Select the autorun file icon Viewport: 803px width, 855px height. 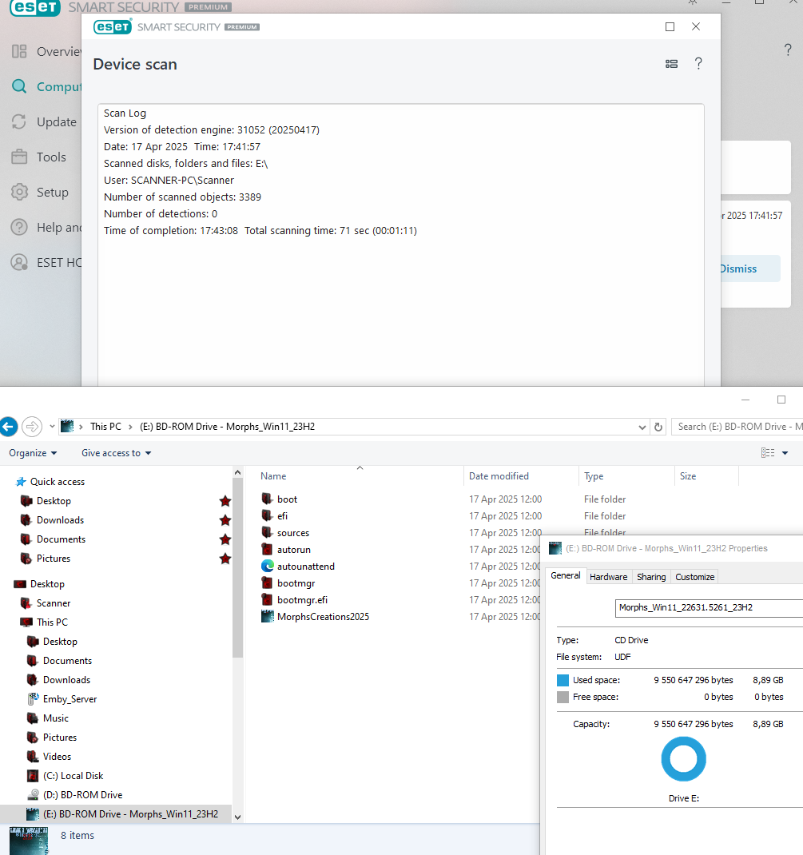(267, 549)
